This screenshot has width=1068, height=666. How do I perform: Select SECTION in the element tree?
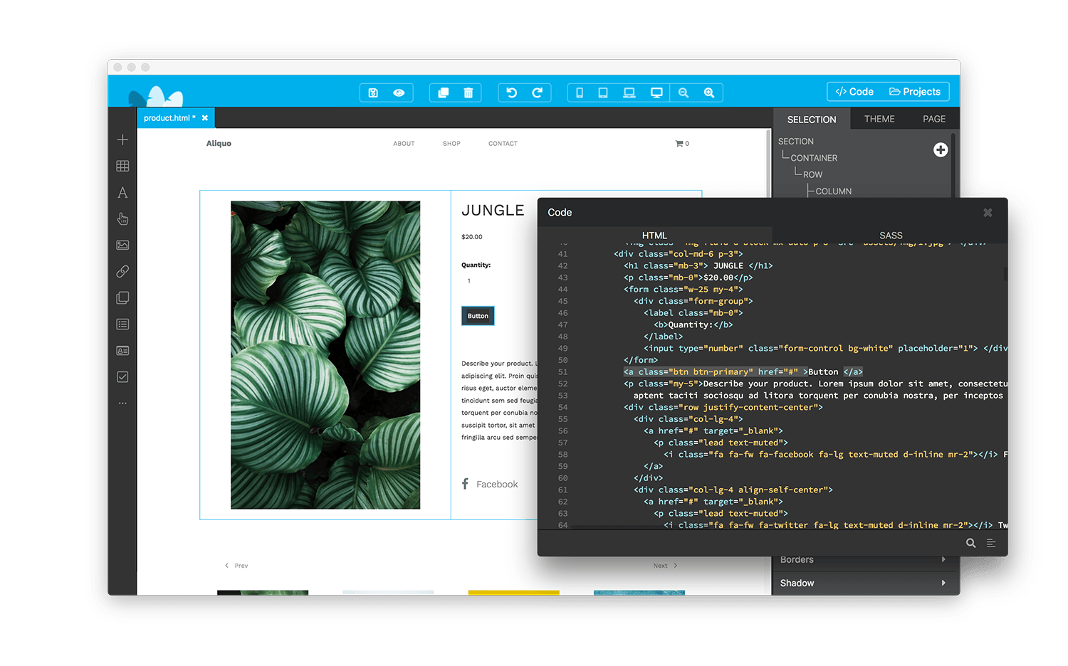click(796, 142)
